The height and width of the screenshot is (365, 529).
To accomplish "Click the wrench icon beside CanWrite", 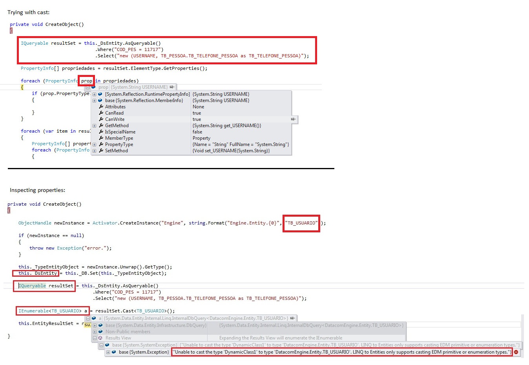I will [101, 119].
